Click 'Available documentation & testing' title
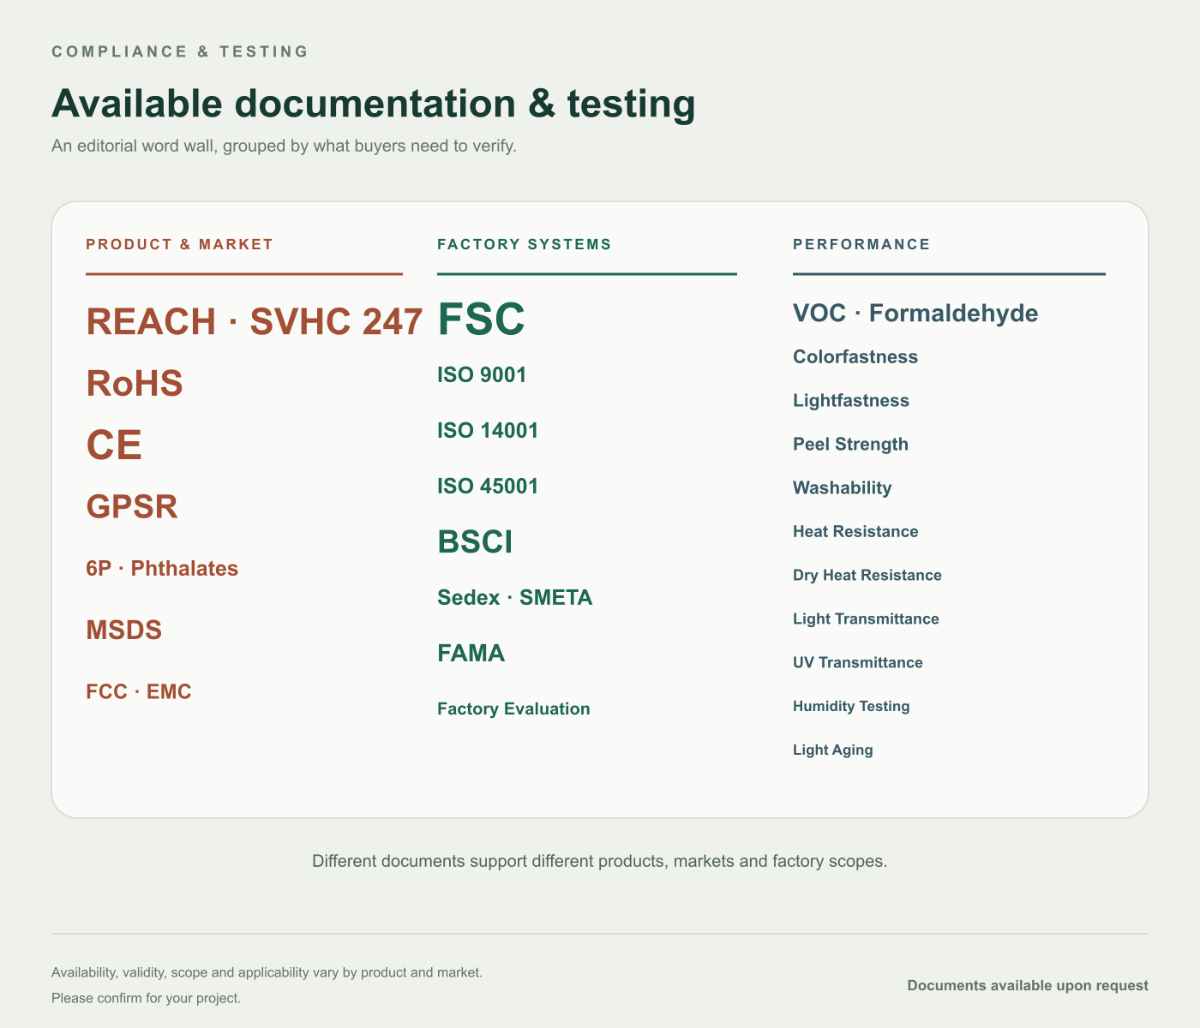Viewport: 1200px width, 1028px height. [374, 104]
